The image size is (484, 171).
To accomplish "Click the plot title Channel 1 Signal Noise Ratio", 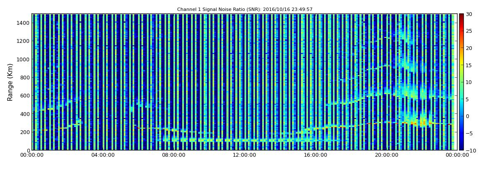I will click(245, 10).
